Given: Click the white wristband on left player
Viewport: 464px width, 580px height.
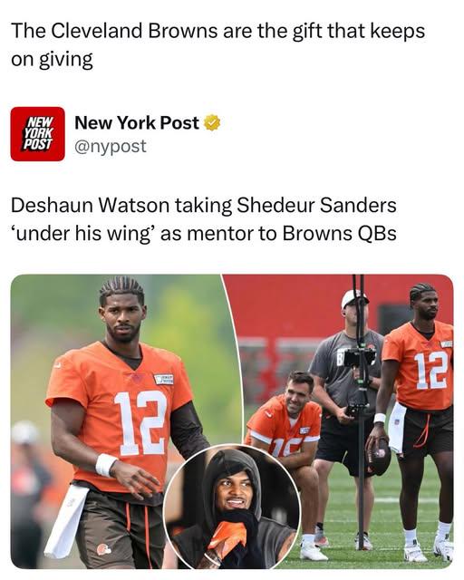Looking at the screenshot, I should tap(105, 465).
